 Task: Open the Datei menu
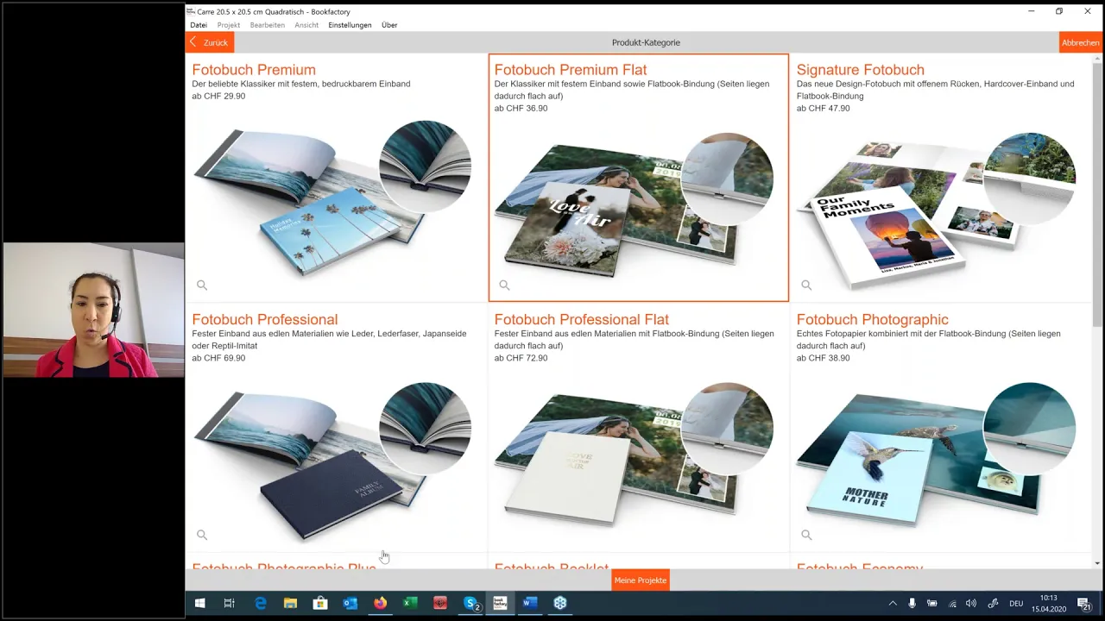(x=199, y=25)
